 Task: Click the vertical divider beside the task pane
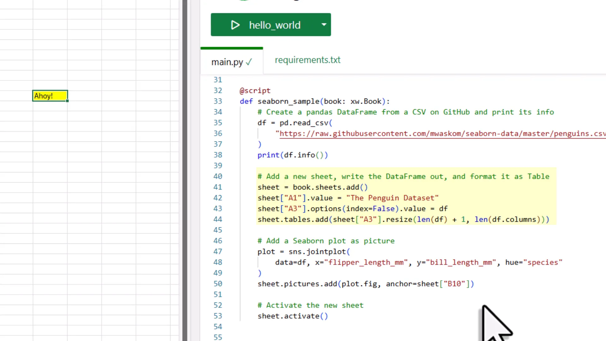tap(185, 170)
